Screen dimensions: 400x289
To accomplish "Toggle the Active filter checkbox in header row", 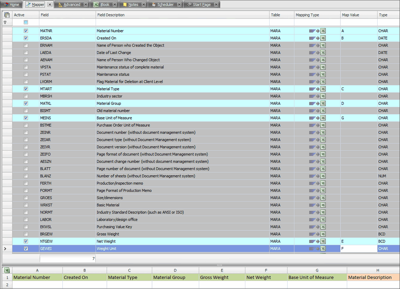I will coord(26,22).
